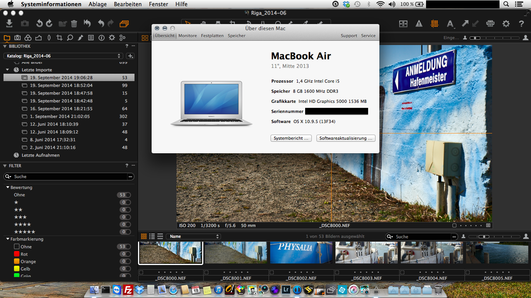This screenshot has width=531, height=298.
Task: Click the trash delete toolbar icon
Action: pyautogui.click(x=74, y=24)
